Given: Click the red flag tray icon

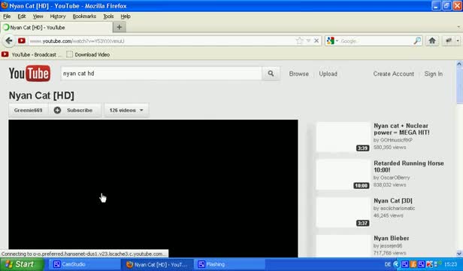Looking at the screenshot, I should coord(429,264).
